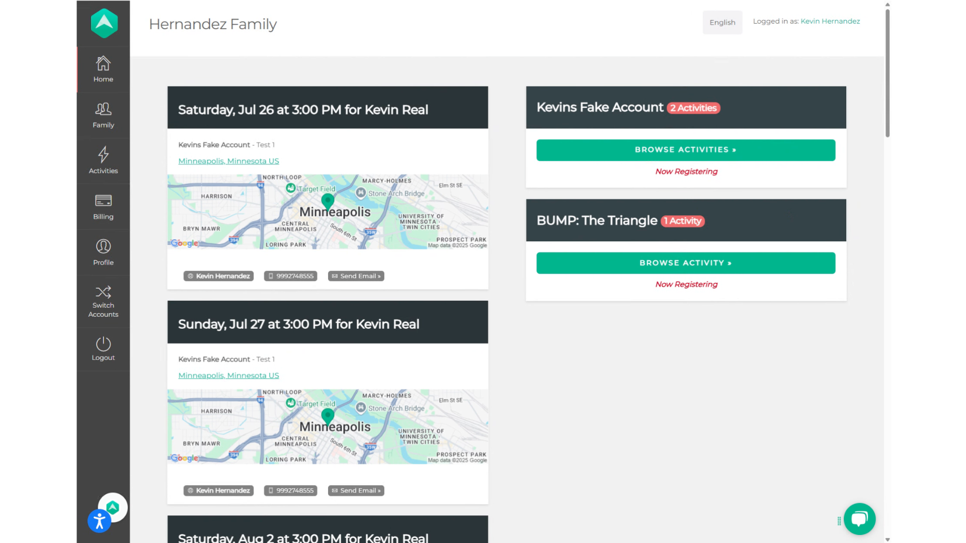Image resolution: width=966 pixels, height=543 pixels.
Task: Click phone number 9992748555 on Sunday card
Action: (290, 491)
